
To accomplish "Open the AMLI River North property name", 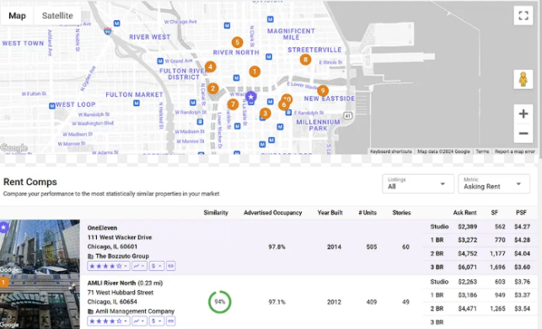I will click(111, 283).
